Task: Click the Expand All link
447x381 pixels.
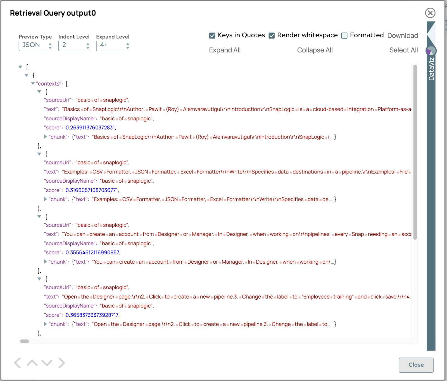Action: click(x=225, y=50)
